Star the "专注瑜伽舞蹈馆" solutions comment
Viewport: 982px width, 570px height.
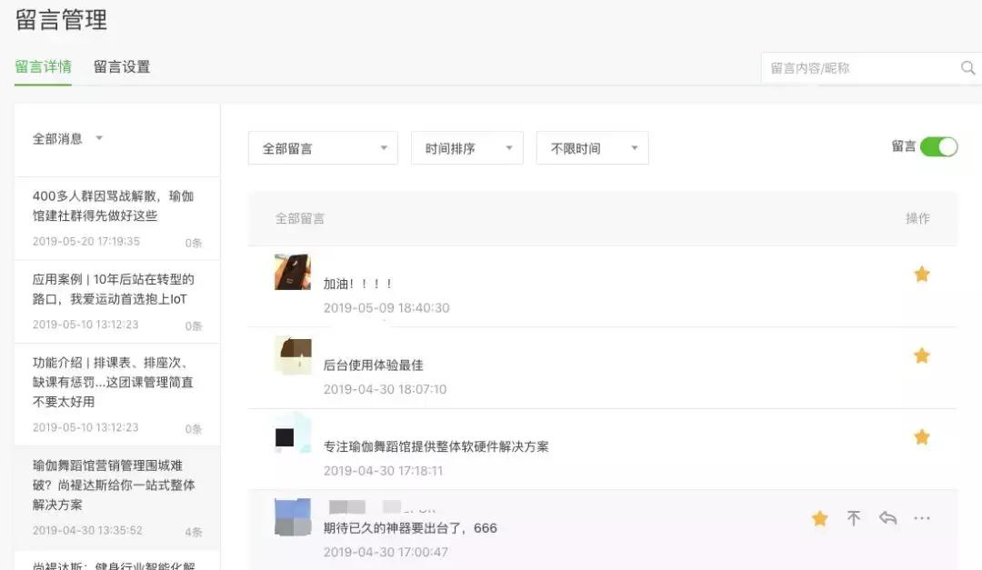(x=922, y=437)
